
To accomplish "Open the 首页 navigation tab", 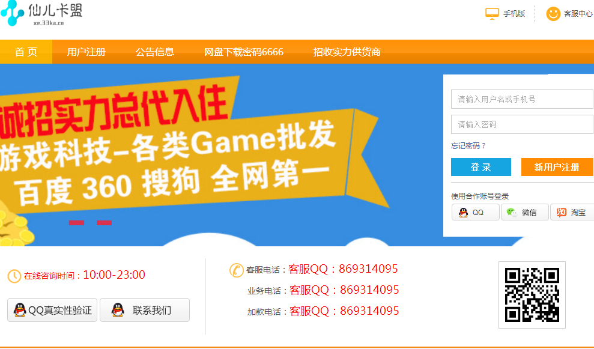I will click(26, 52).
